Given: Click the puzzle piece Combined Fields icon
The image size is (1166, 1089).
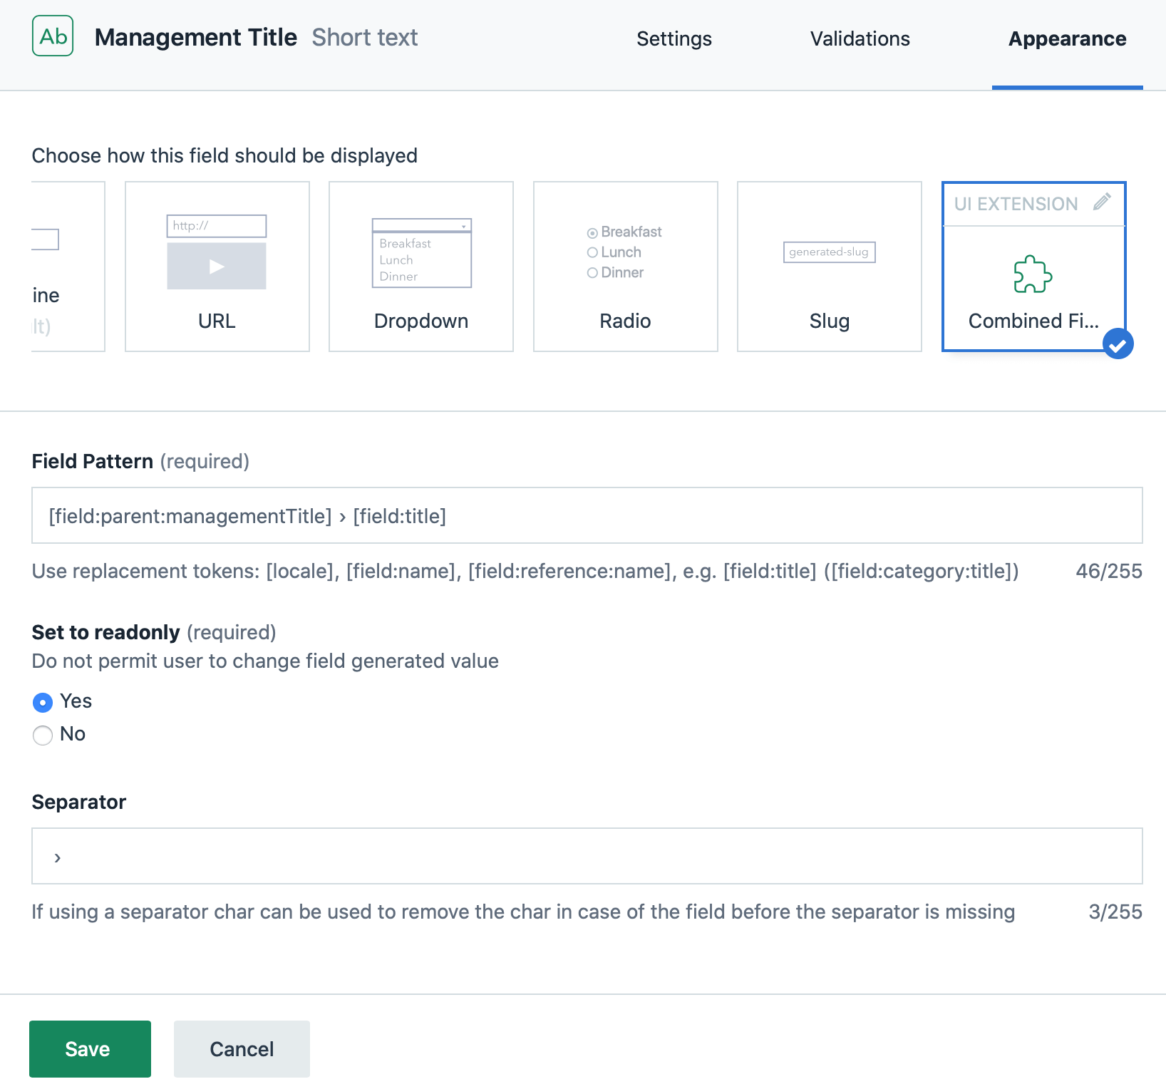Looking at the screenshot, I should click(1032, 274).
